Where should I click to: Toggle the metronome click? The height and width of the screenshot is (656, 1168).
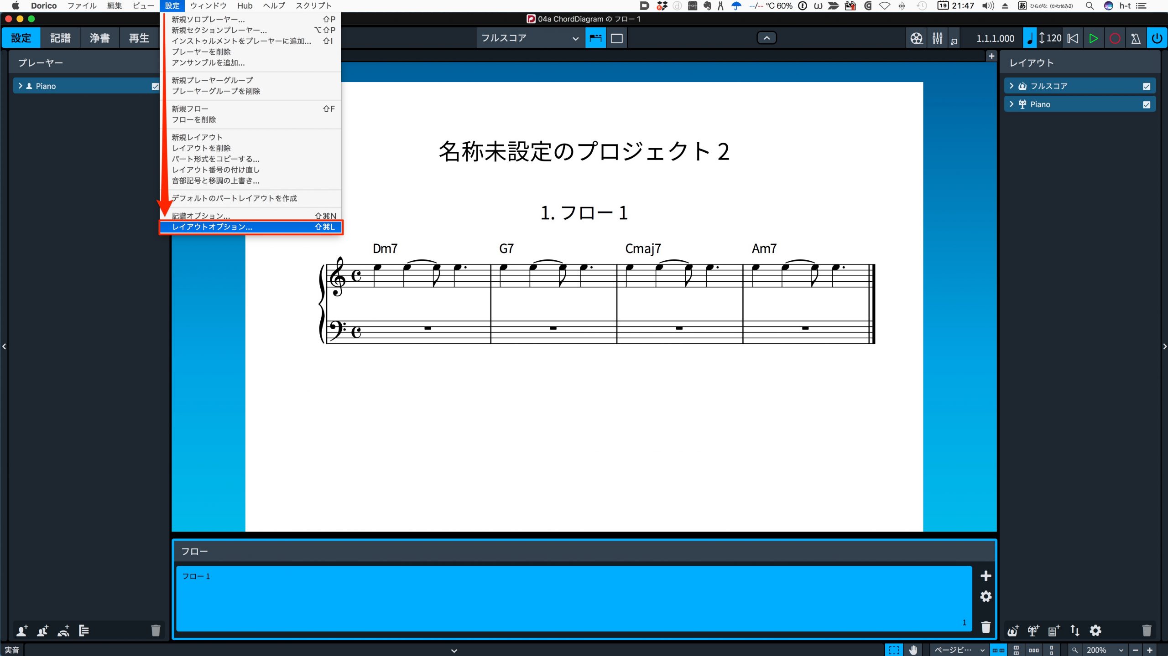tap(1136, 38)
